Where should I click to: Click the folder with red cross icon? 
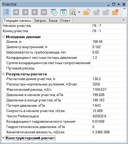click(115, 12)
